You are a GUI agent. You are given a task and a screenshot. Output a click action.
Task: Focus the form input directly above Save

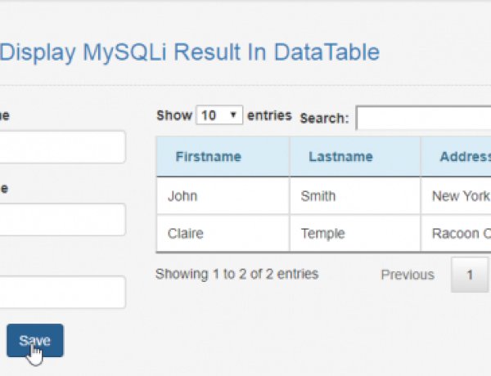point(62,292)
